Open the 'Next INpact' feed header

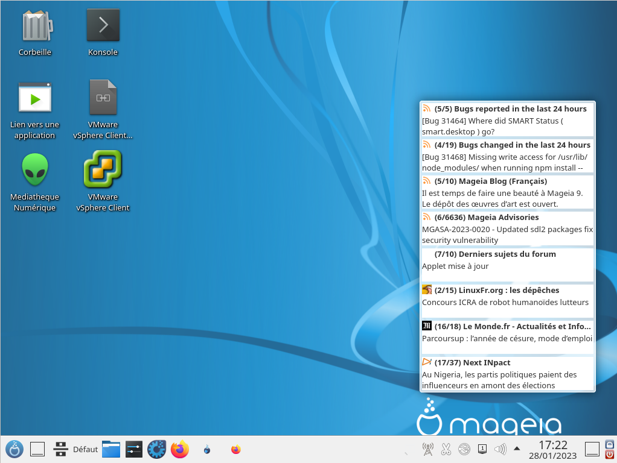[x=472, y=362]
